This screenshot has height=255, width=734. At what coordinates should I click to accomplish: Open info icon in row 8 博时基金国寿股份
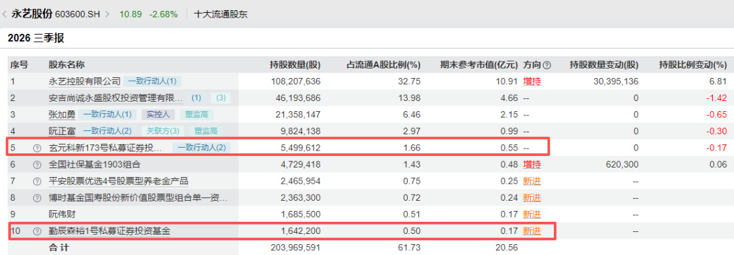37,198
